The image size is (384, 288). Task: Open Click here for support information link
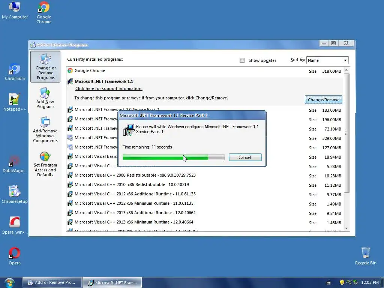click(109, 88)
